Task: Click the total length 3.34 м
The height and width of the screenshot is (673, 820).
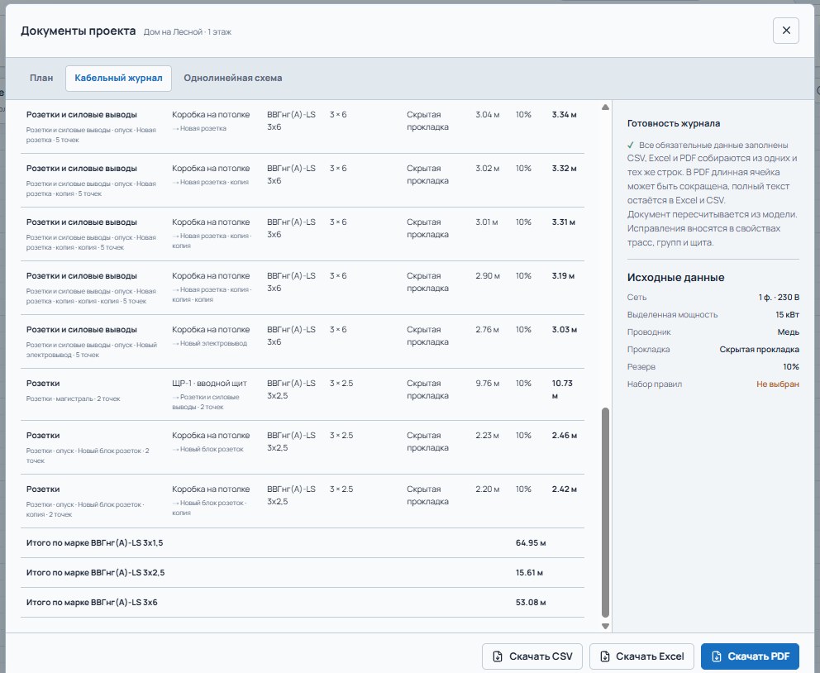Action: click(x=565, y=115)
